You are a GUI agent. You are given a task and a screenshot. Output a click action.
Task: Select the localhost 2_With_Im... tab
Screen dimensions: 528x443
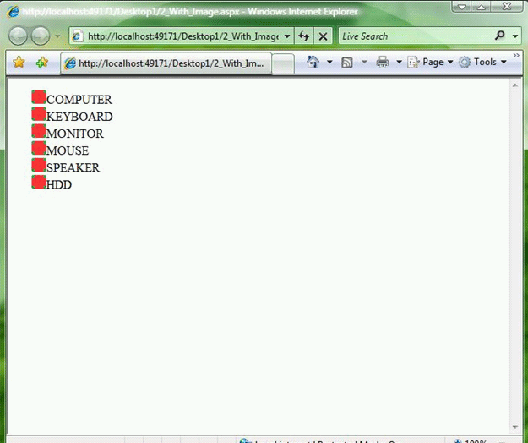(166, 63)
